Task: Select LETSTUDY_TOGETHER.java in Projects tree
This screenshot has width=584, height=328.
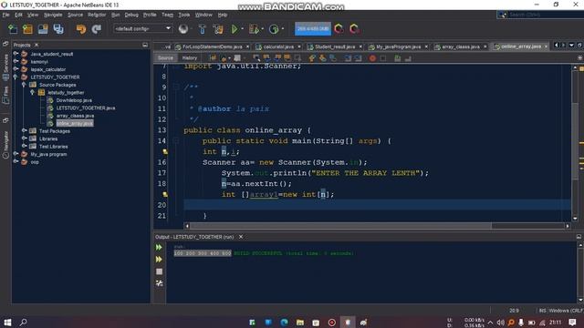Action: [86, 108]
